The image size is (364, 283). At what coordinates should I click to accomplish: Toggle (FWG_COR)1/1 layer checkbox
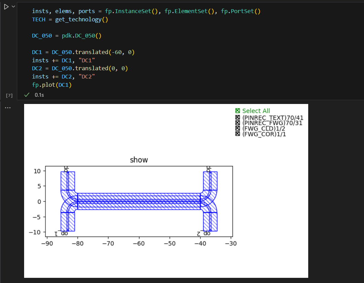point(238,134)
